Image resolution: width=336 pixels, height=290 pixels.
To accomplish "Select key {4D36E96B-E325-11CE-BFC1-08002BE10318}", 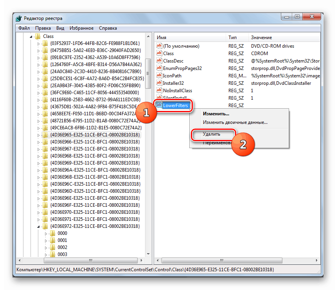I will (95, 177).
